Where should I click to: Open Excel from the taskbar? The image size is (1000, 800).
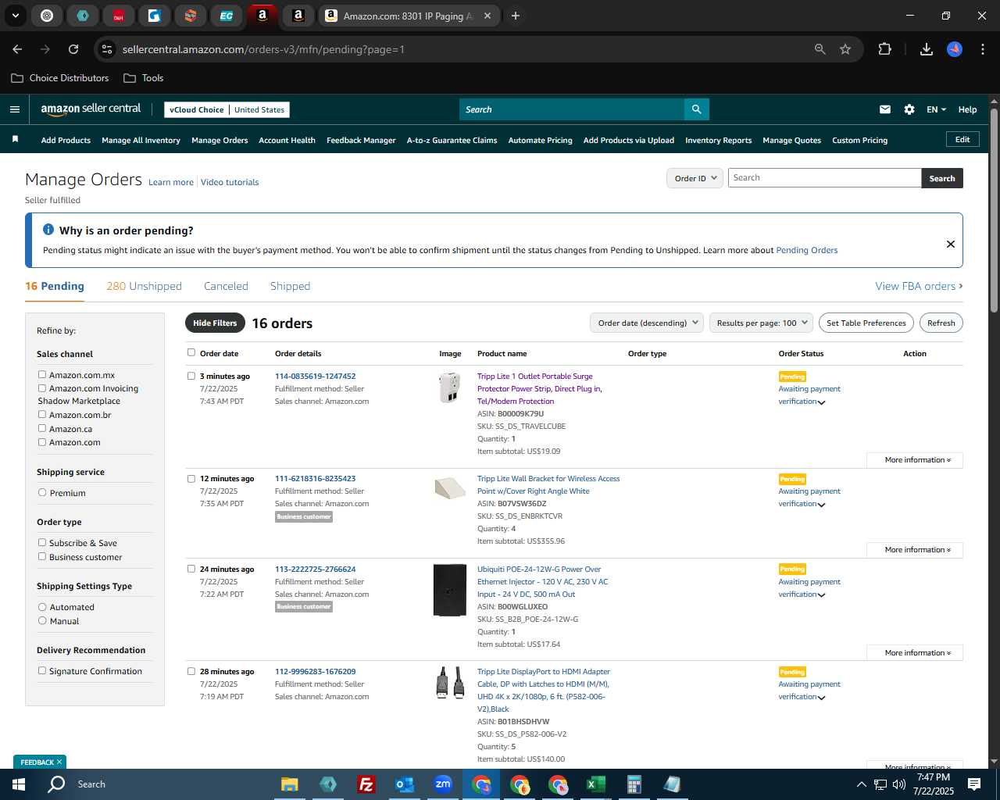click(595, 784)
